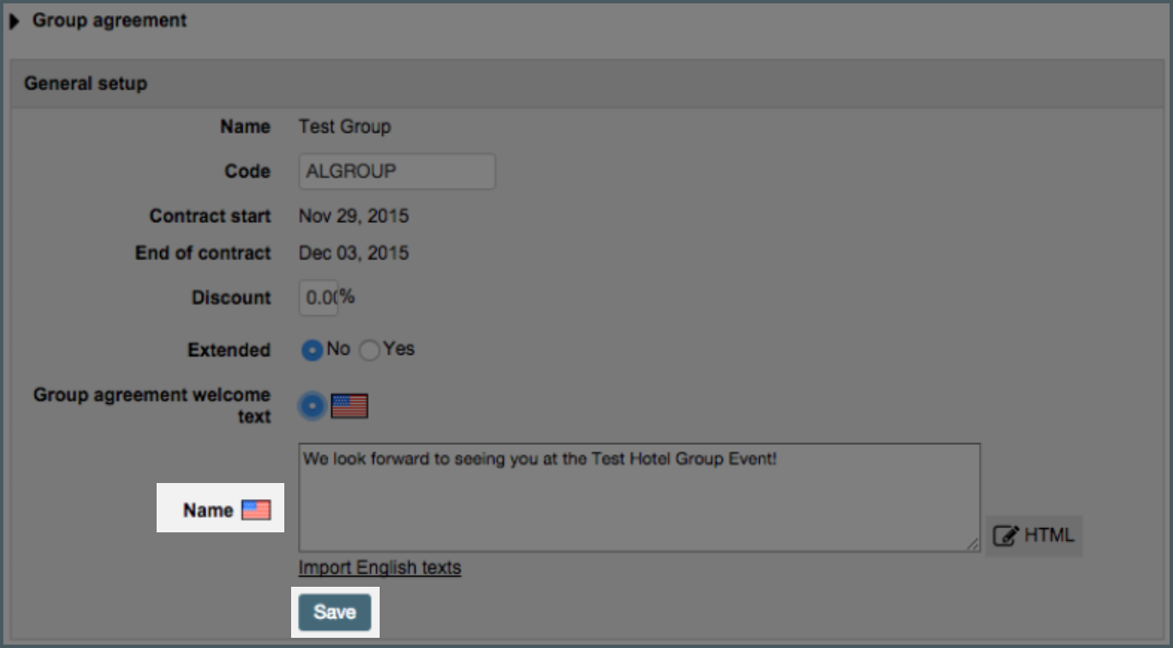Open the Import English texts link
Screen dimensions: 1173x648
[x=380, y=567]
